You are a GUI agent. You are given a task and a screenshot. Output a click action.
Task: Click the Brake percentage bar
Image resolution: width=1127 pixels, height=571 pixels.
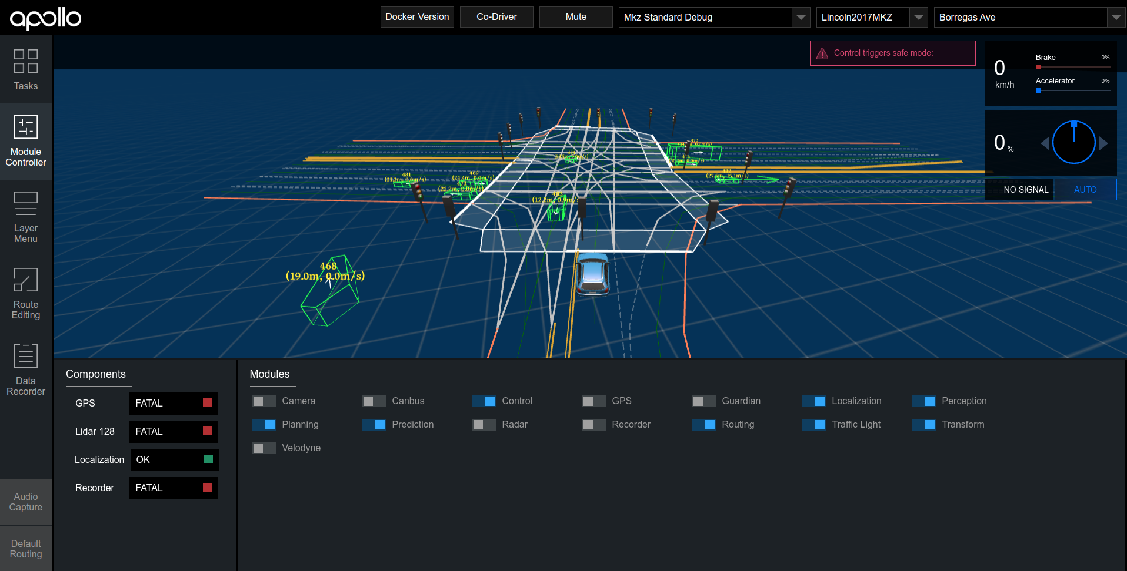coord(1073,67)
